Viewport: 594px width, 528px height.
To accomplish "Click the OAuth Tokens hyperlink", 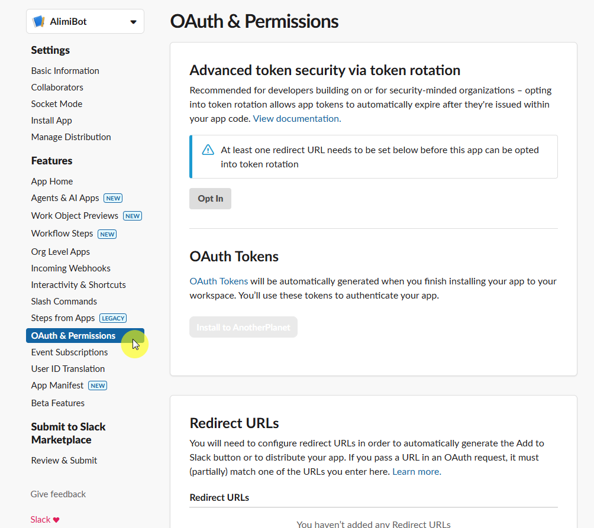I will pyautogui.click(x=218, y=281).
